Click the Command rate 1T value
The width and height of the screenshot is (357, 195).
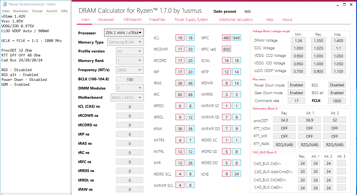(296, 101)
